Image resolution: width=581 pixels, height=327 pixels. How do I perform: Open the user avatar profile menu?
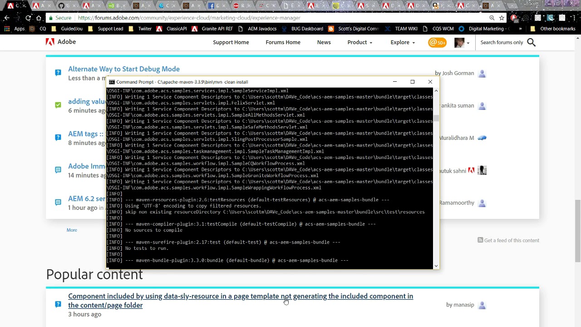[461, 42]
